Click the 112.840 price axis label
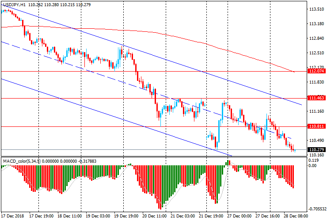 [316, 38]
